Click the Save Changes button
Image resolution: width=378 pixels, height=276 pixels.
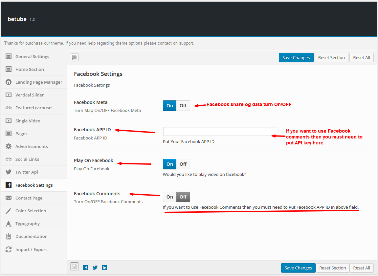[296, 57]
